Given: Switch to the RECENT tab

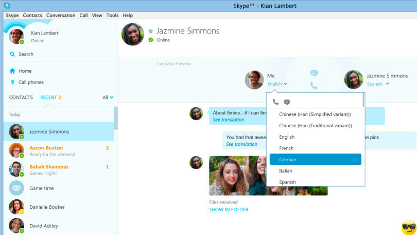Looking at the screenshot, I should (x=50, y=97).
